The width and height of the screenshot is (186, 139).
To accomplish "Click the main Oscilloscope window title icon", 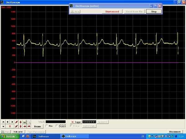I will click(2, 2).
